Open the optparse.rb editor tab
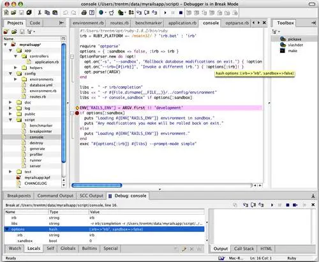Viewport: 319px width, 262px height. (237, 23)
